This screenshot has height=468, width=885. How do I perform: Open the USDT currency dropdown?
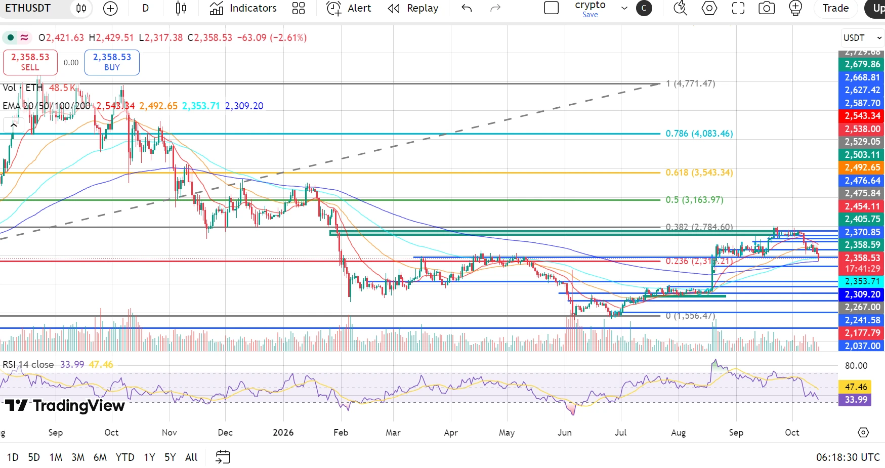pos(863,38)
